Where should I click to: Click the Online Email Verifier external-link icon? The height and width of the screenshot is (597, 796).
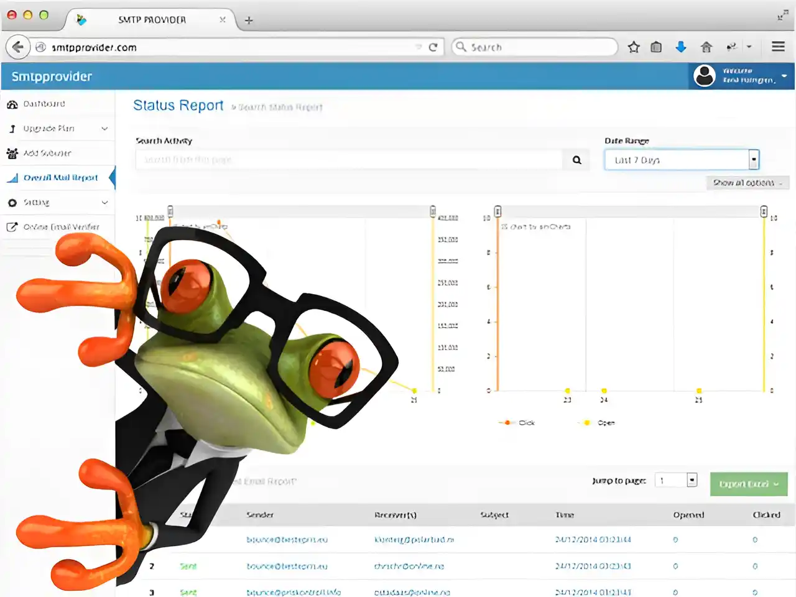pyautogui.click(x=12, y=227)
